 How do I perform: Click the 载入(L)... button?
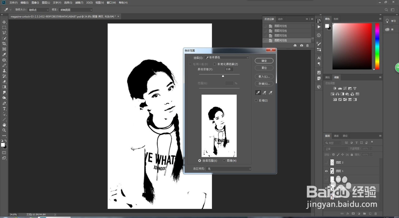pyautogui.click(x=264, y=77)
